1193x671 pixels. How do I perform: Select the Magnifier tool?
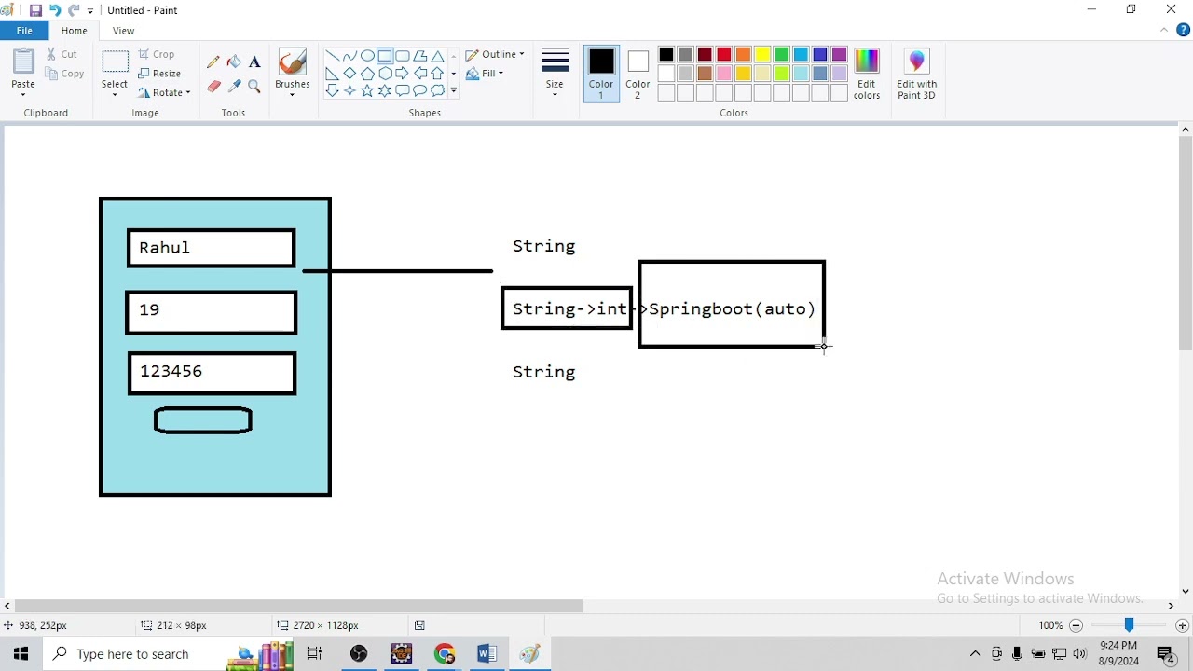click(254, 87)
